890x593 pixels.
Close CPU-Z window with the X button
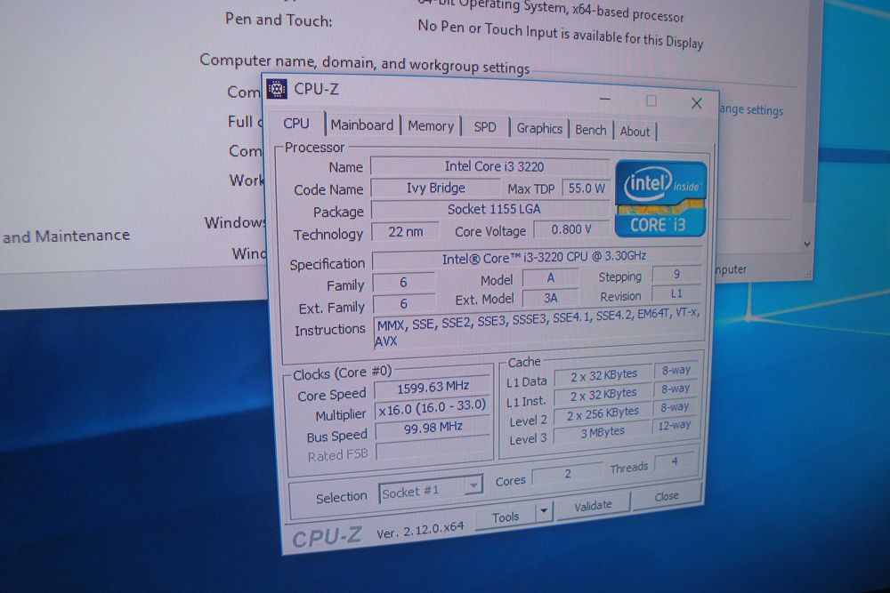tap(697, 103)
